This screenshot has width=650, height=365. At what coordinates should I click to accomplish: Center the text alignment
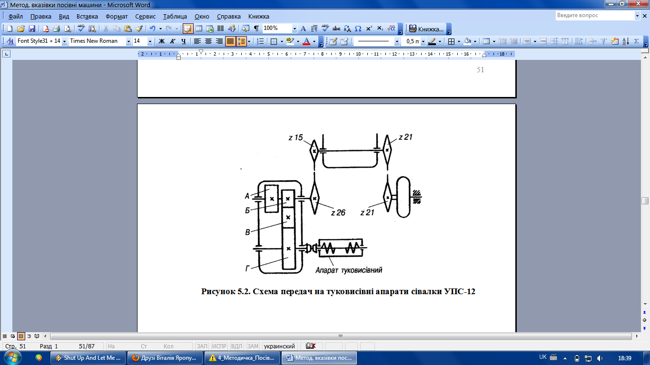click(208, 41)
